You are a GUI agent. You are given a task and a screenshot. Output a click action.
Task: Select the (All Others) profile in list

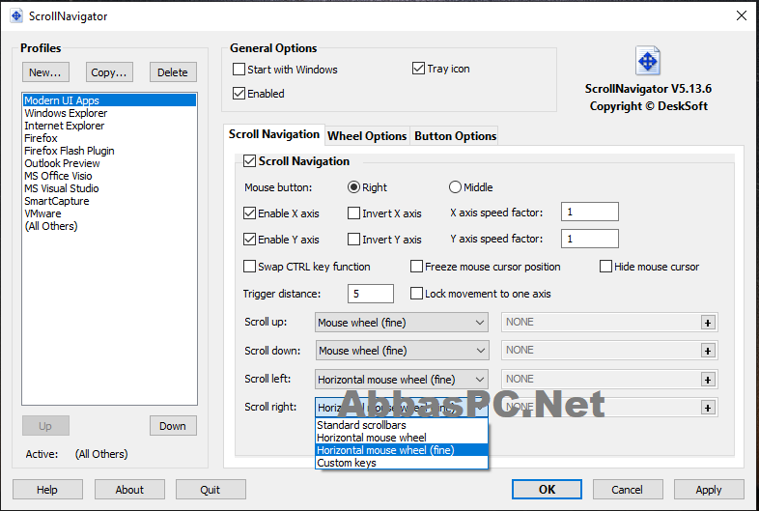coord(109,226)
